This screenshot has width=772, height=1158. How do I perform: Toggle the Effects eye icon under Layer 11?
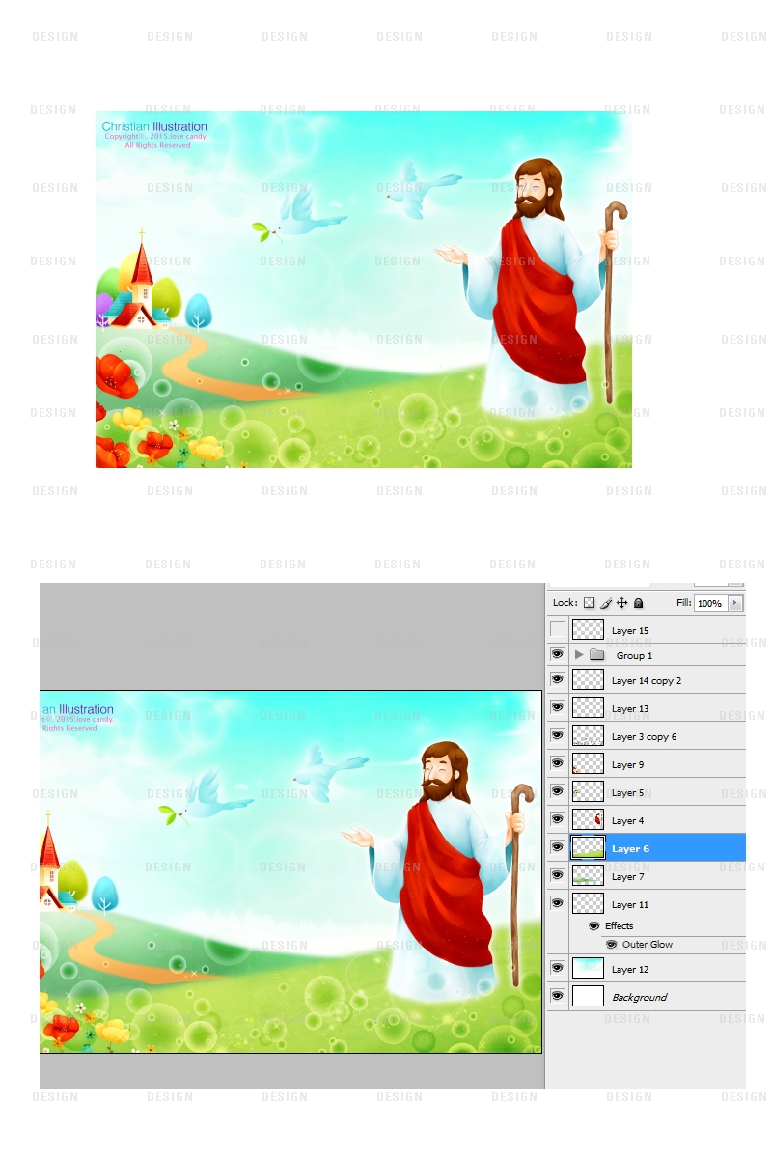pyautogui.click(x=593, y=926)
